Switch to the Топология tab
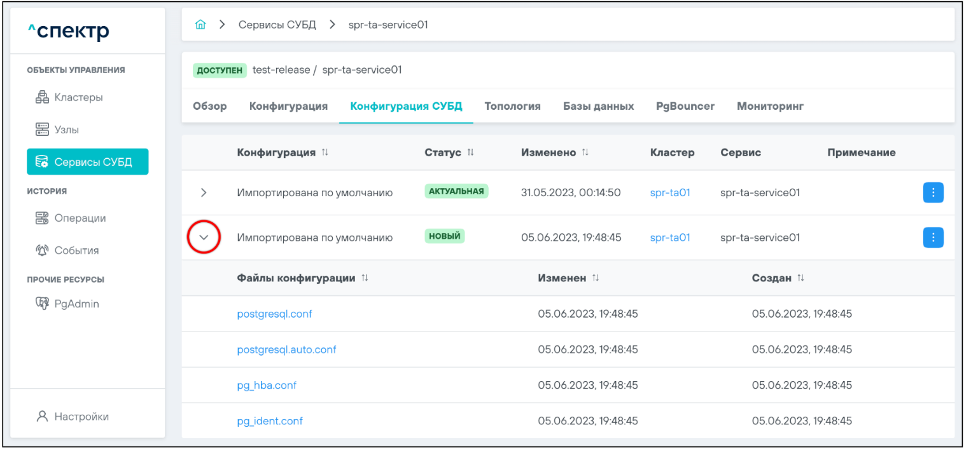 coord(512,106)
